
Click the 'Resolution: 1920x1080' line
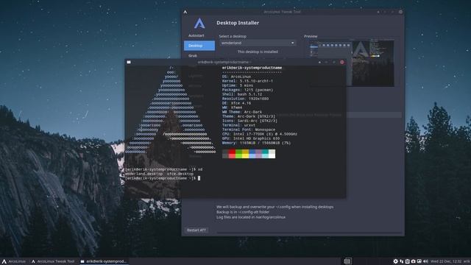tap(245, 99)
